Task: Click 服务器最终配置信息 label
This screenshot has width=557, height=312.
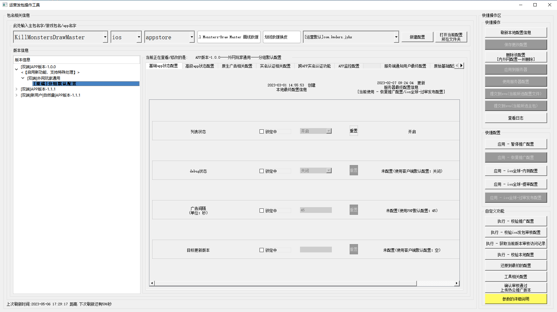Action: coord(401,87)
